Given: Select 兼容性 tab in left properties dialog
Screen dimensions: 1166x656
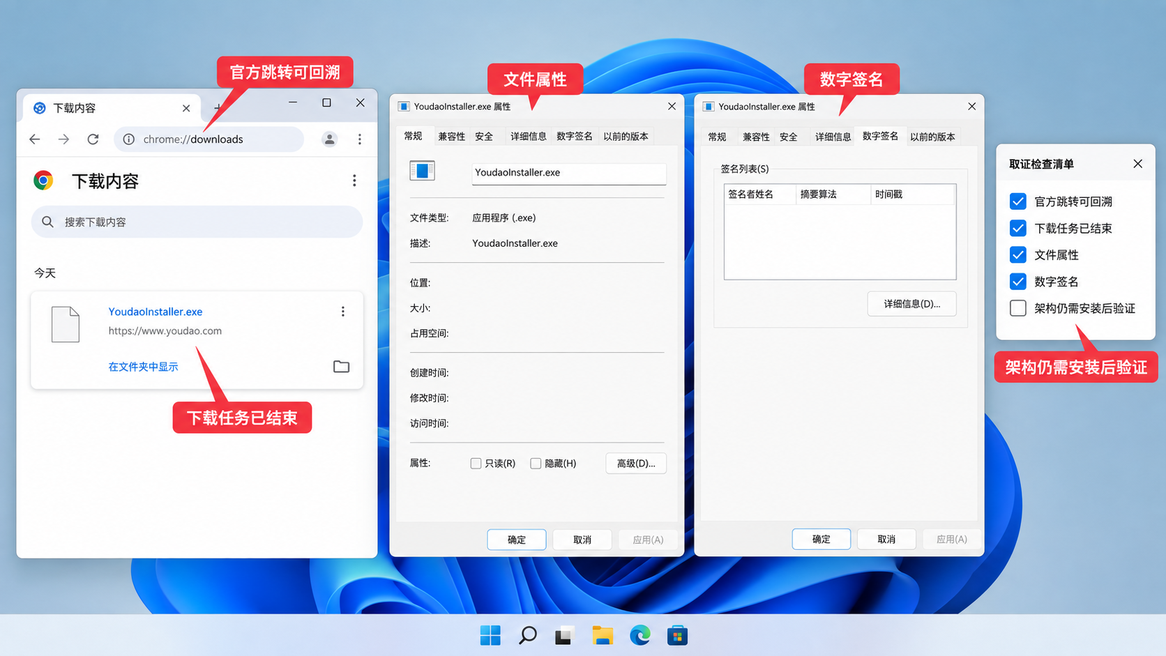Looking at the screenshot, I should (452, 137).
